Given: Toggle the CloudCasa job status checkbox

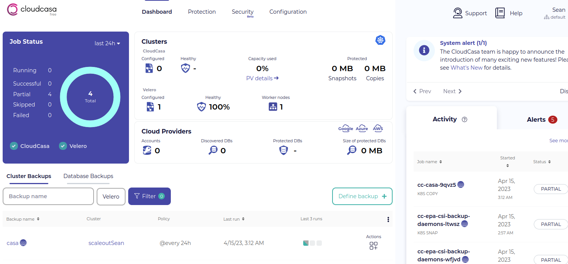Looking at the screenshot, I should (x=14, y=146).
